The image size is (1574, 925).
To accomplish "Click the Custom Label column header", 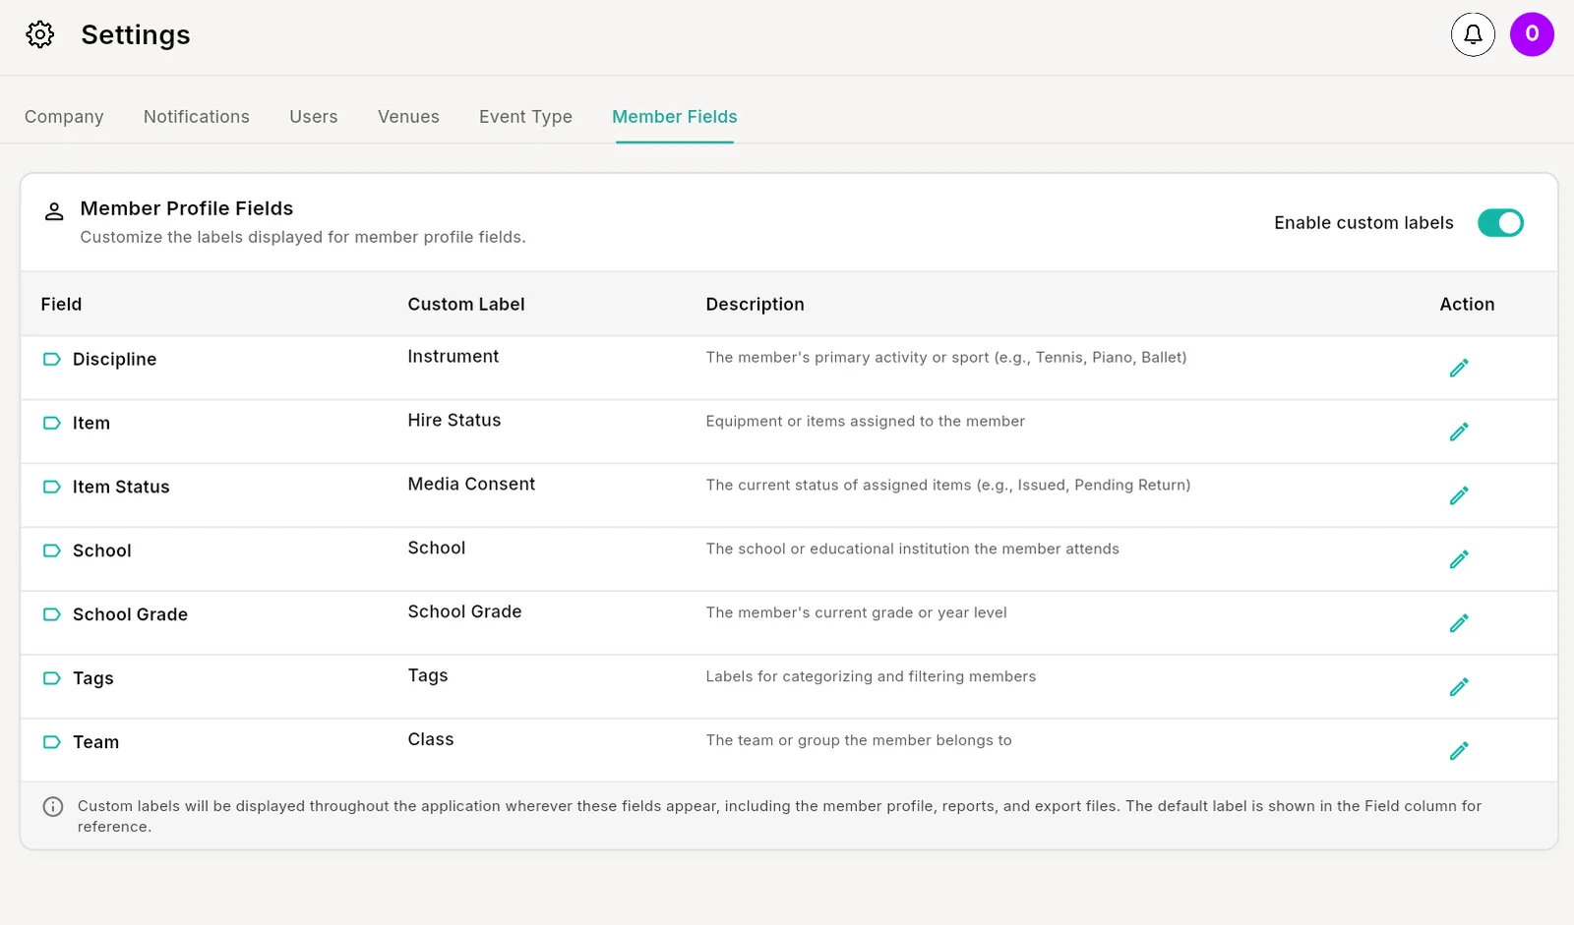I will (x=466, y=305).
